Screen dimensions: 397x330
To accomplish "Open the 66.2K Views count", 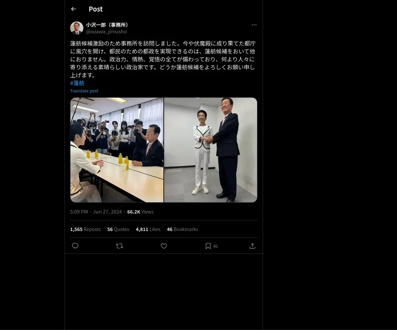I will [141, 212].
